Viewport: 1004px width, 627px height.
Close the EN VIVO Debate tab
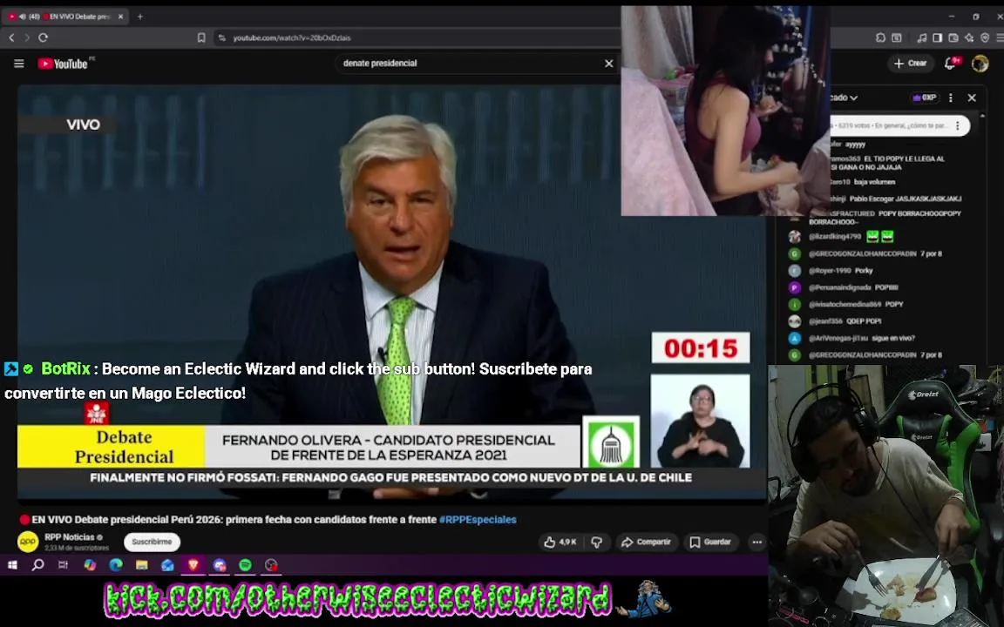click(120, 17)
